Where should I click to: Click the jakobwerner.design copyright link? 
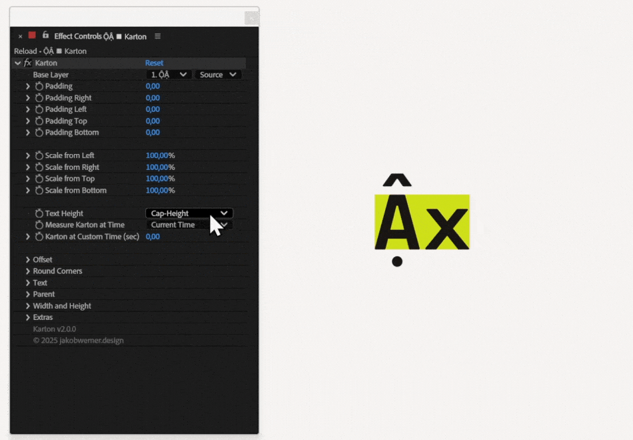78,340
